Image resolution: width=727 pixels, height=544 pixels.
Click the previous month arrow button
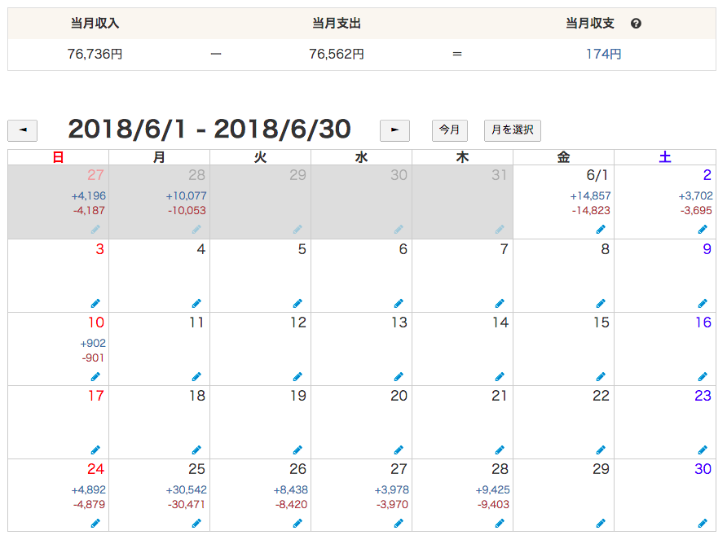click(22, 130)
